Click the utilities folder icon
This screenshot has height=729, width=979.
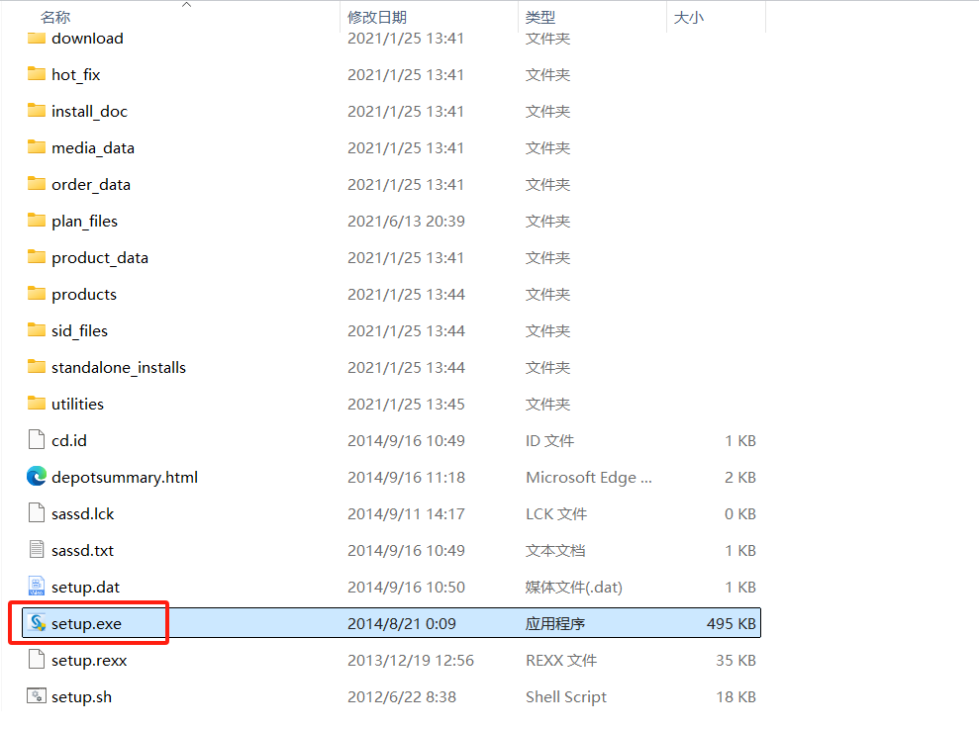pyautogui.click(x=37, y=404)
